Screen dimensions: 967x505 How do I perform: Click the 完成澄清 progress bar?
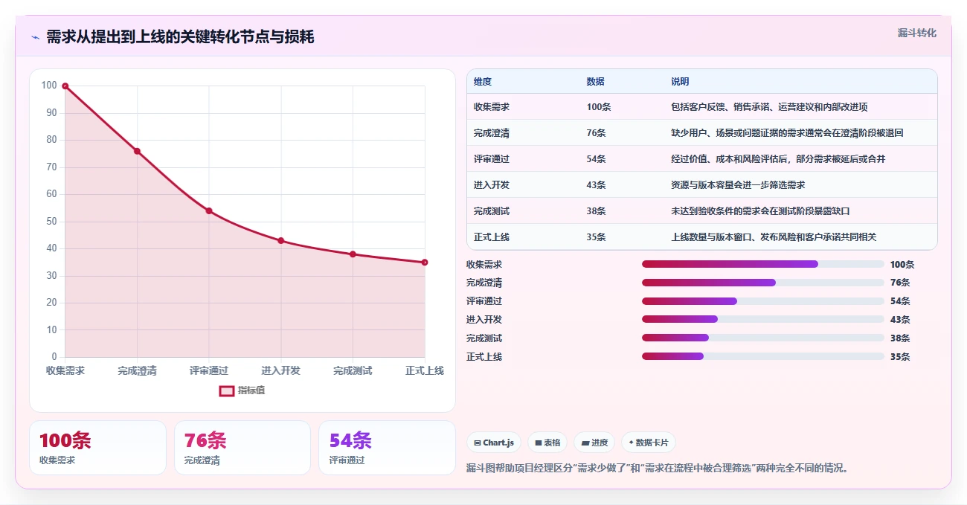coord(763,283)
